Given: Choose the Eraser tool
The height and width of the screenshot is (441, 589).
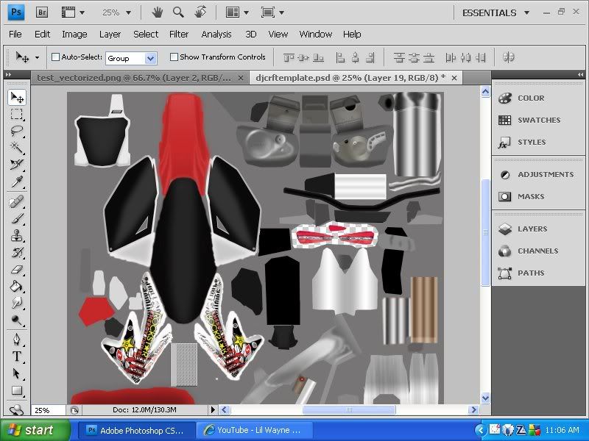Looking at the screenshot, I should click(17, 270).
